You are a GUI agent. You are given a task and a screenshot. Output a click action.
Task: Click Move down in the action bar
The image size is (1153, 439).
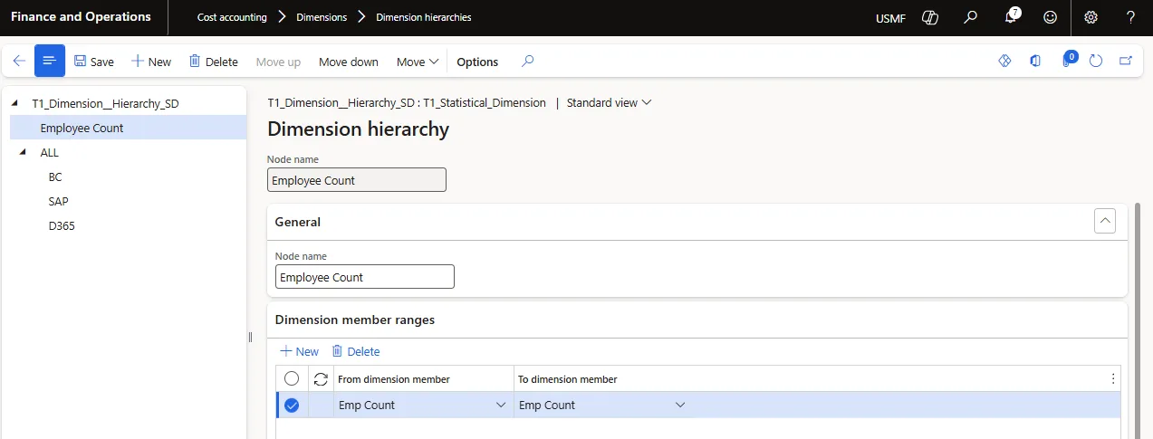349,62
